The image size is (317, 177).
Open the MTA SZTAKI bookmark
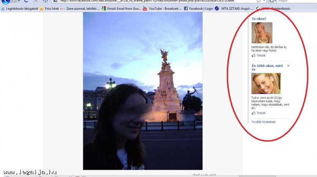pyautogui.click(x=233, y=8)
